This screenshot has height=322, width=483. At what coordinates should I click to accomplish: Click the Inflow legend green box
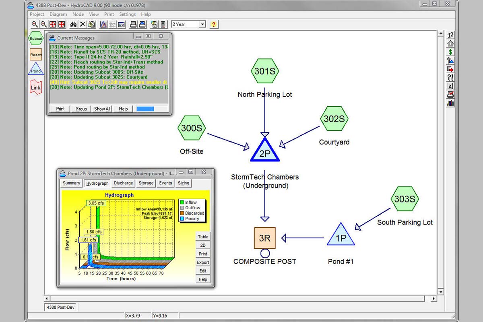(x=182, y=202)
